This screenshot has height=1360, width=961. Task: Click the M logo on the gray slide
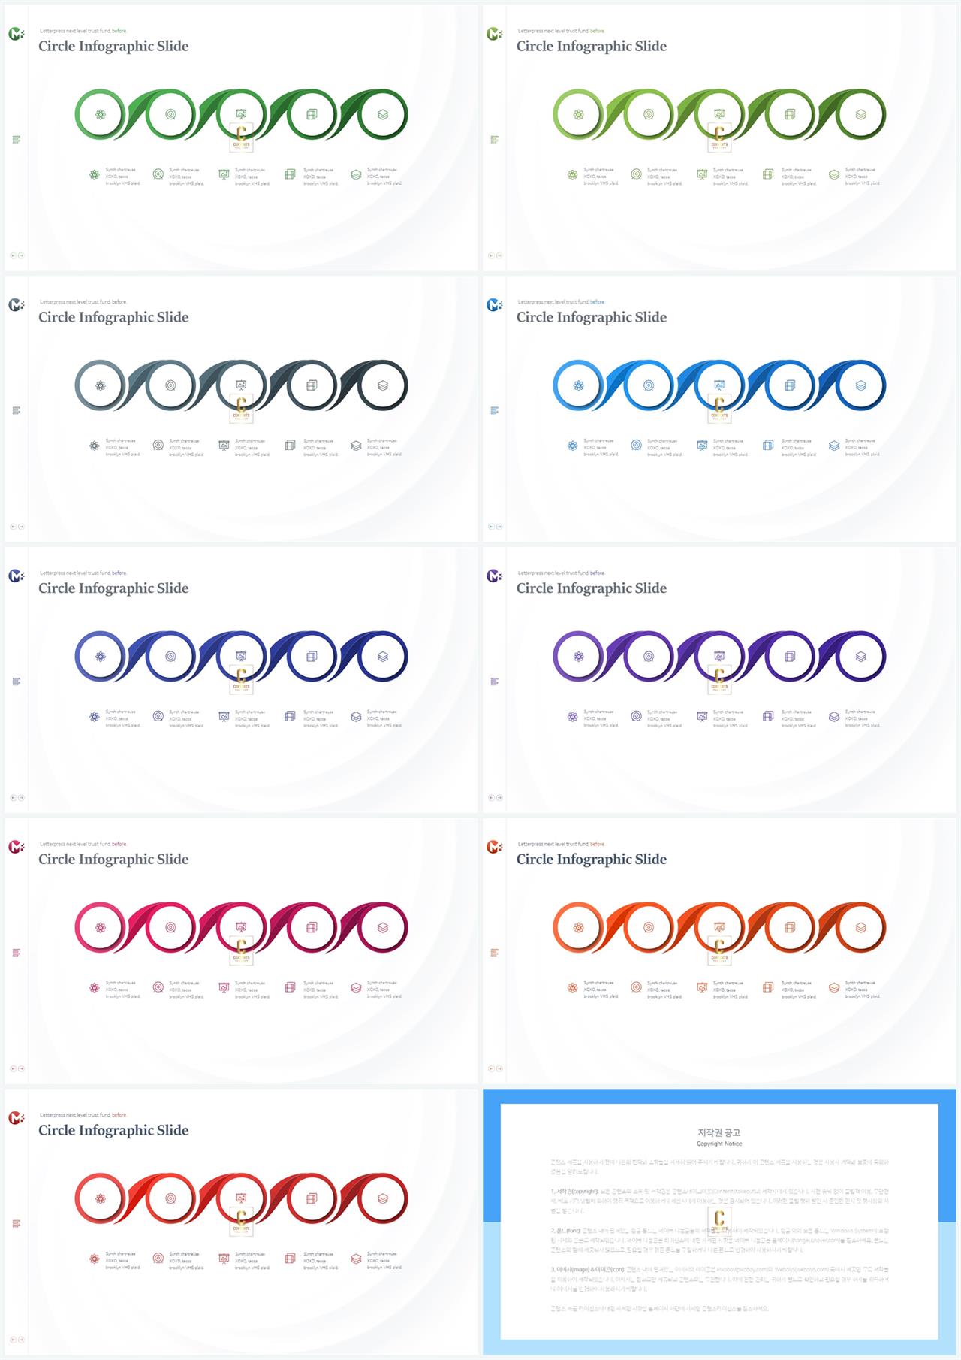[x=16, y=305]
